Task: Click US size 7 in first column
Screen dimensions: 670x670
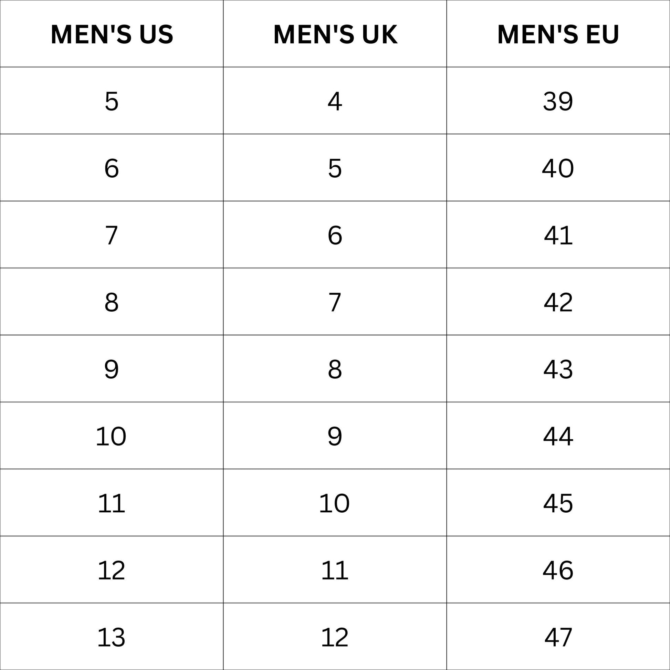Action: pos(111,235)
